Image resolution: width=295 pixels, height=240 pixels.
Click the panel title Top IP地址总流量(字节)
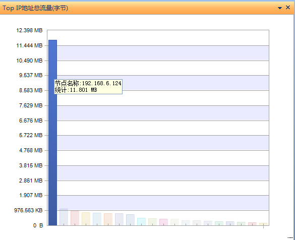35,8
